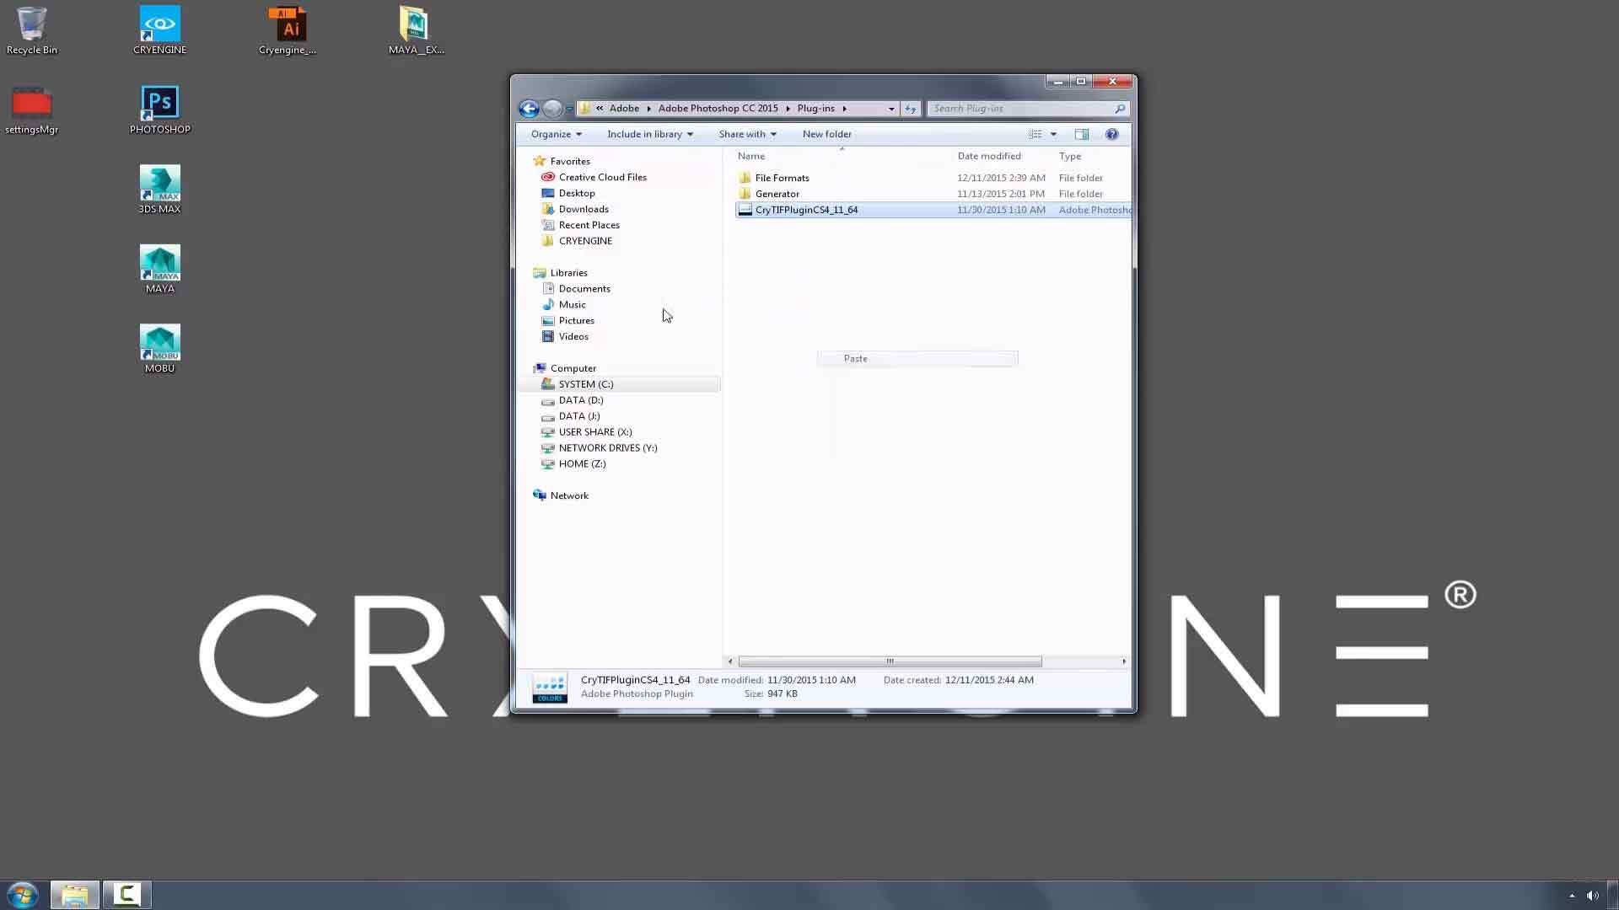Open the volume control in system tray
This screenshot has height=910, width=1619.
click(1592, 896)
